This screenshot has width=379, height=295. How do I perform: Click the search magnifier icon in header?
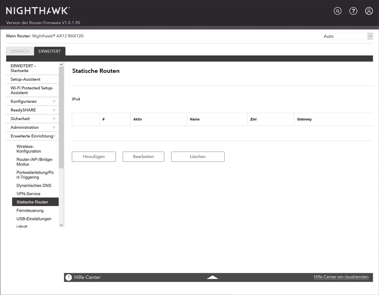coord(337,11)
